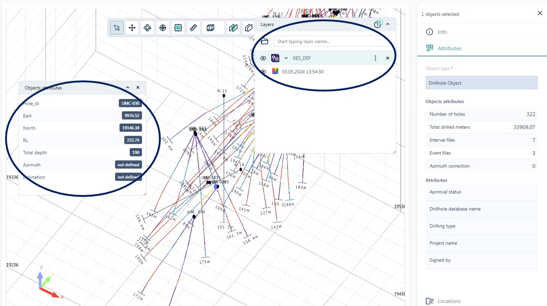This screenshot has height=306, width=547.
Task: Switch to the Info tab
Action: (x=442, y=32)
